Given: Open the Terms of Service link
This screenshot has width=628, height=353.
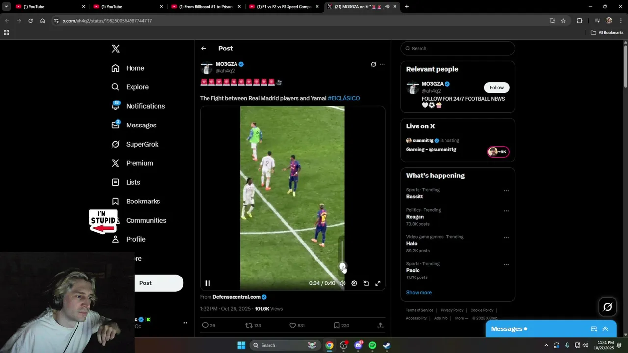Looking at the screenshot, I should point(419,310).
